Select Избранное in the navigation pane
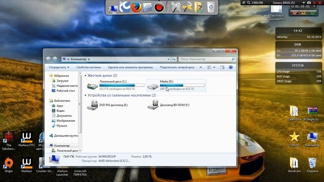Viewport: 324px width, 182px height. 59,76
